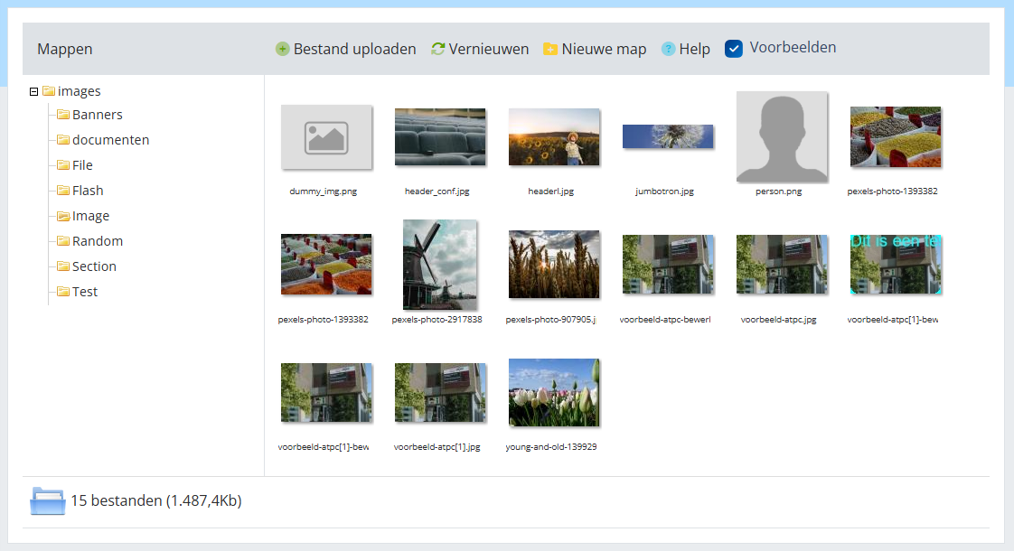1014x551 pixels.
Task: Select the Test folder
Action: coord(84,292)
